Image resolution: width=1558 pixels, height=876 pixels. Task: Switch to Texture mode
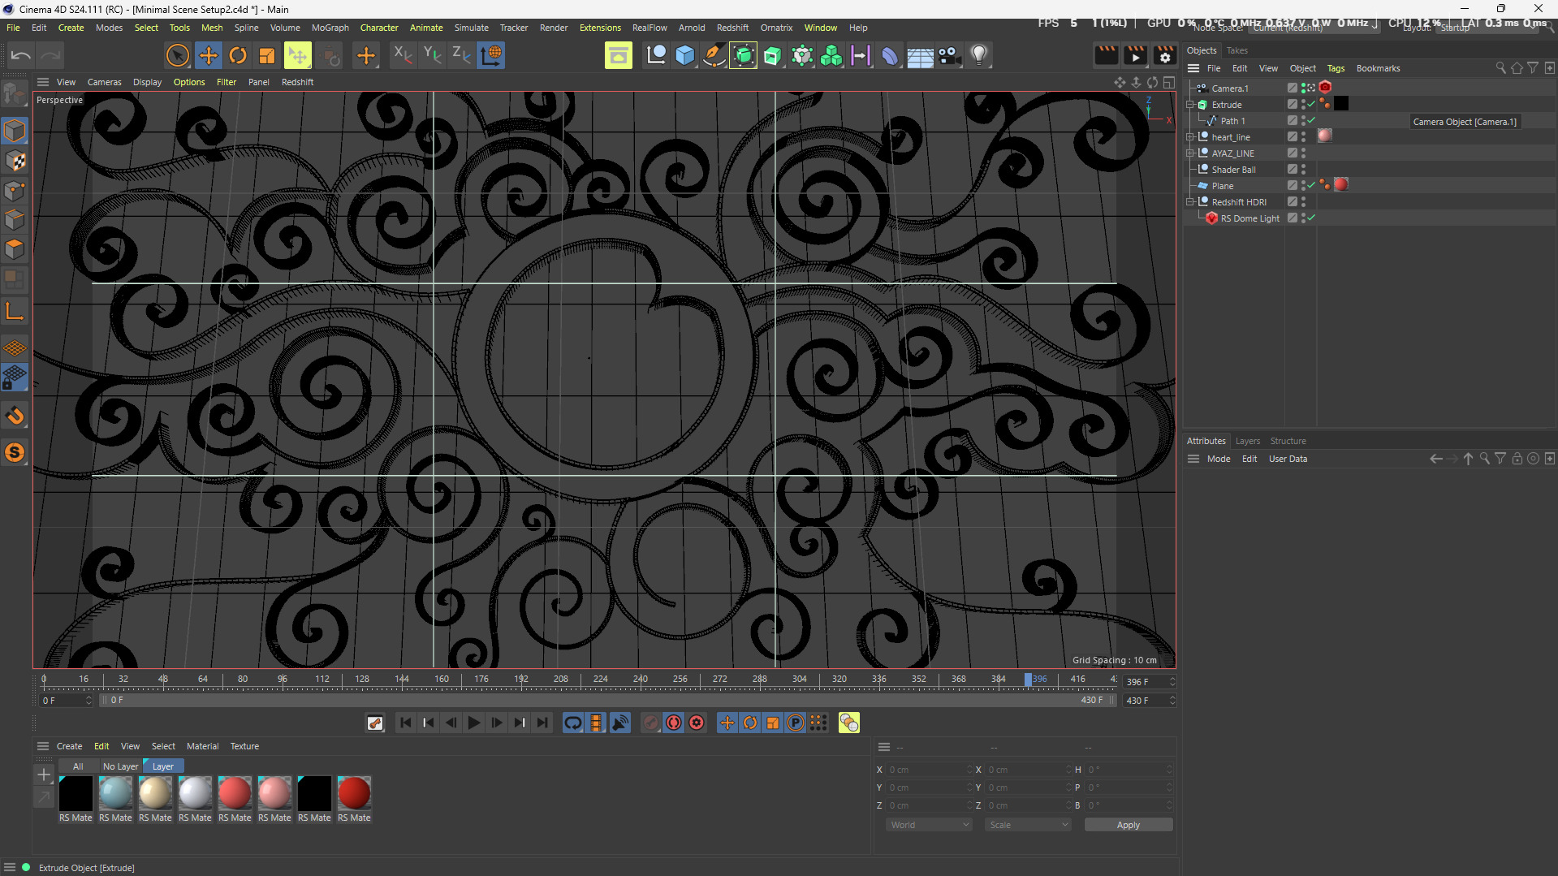[x=15, y=161]
